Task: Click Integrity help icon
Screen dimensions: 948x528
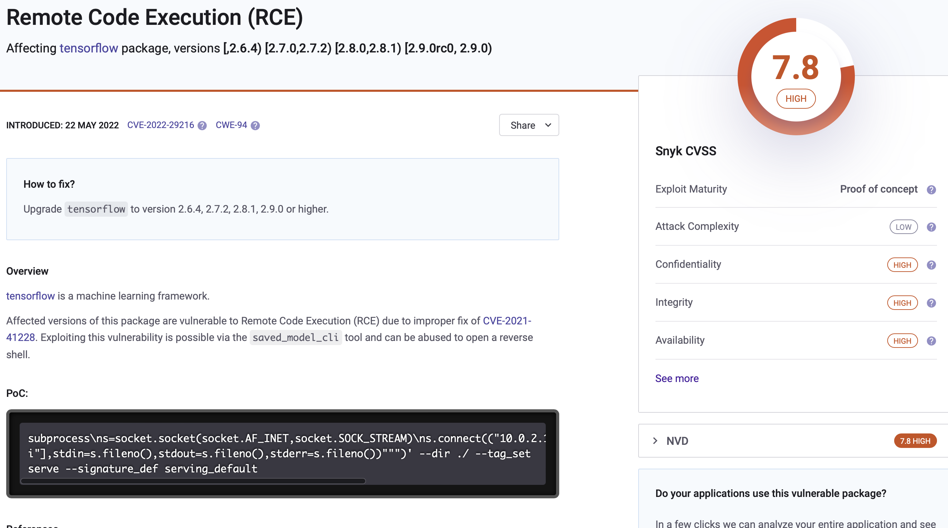Action: [x=931, y=303]
